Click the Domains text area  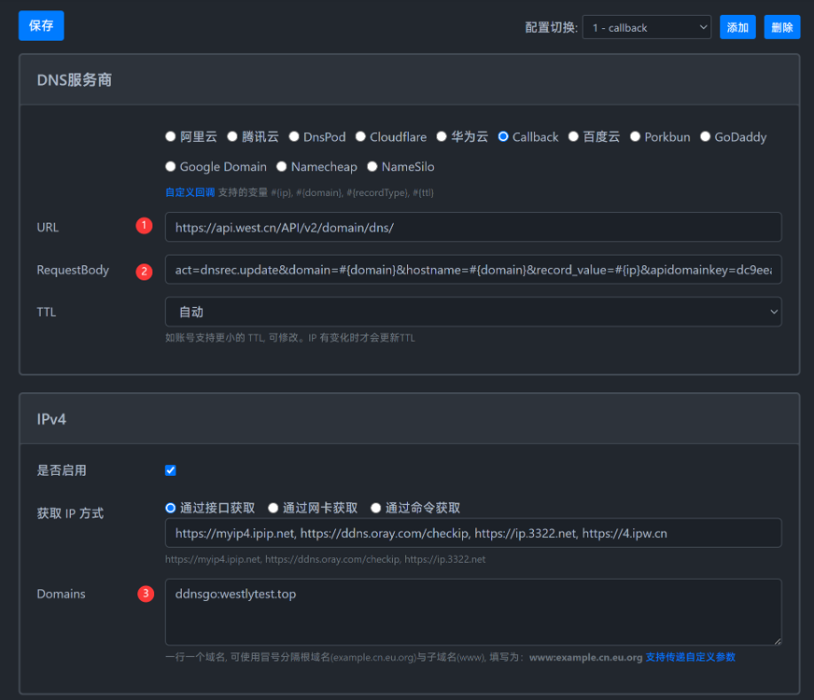(x=473, y=611)
